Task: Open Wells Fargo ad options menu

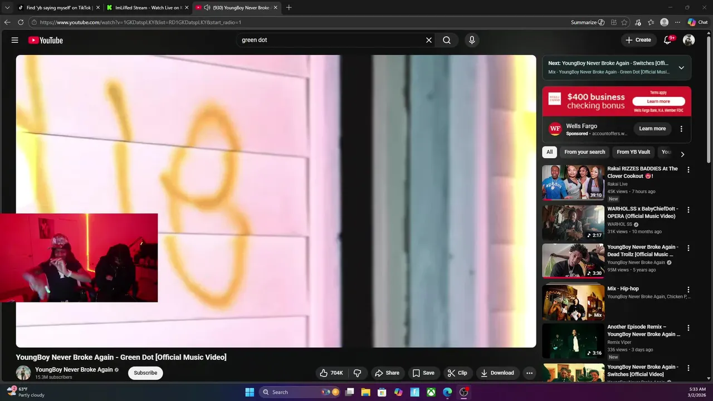Action: pyautogui.click(x=681, y=129)
